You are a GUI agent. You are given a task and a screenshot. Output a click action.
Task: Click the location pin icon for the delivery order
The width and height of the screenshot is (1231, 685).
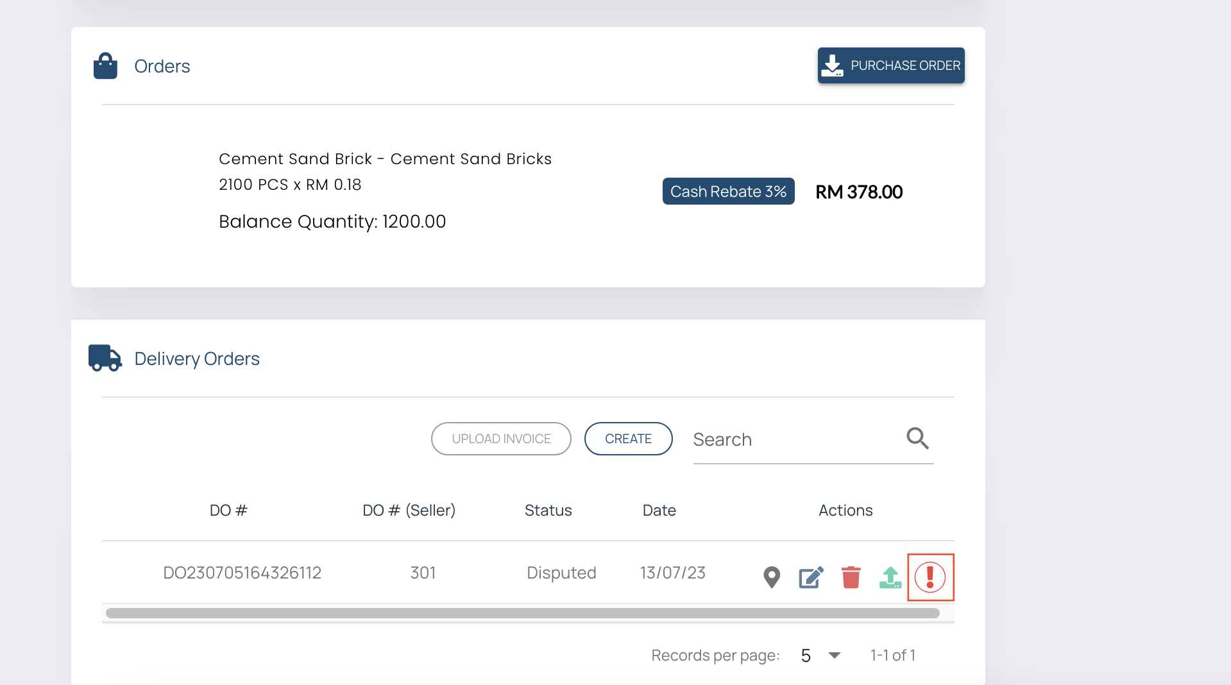[x=772, y=577]
